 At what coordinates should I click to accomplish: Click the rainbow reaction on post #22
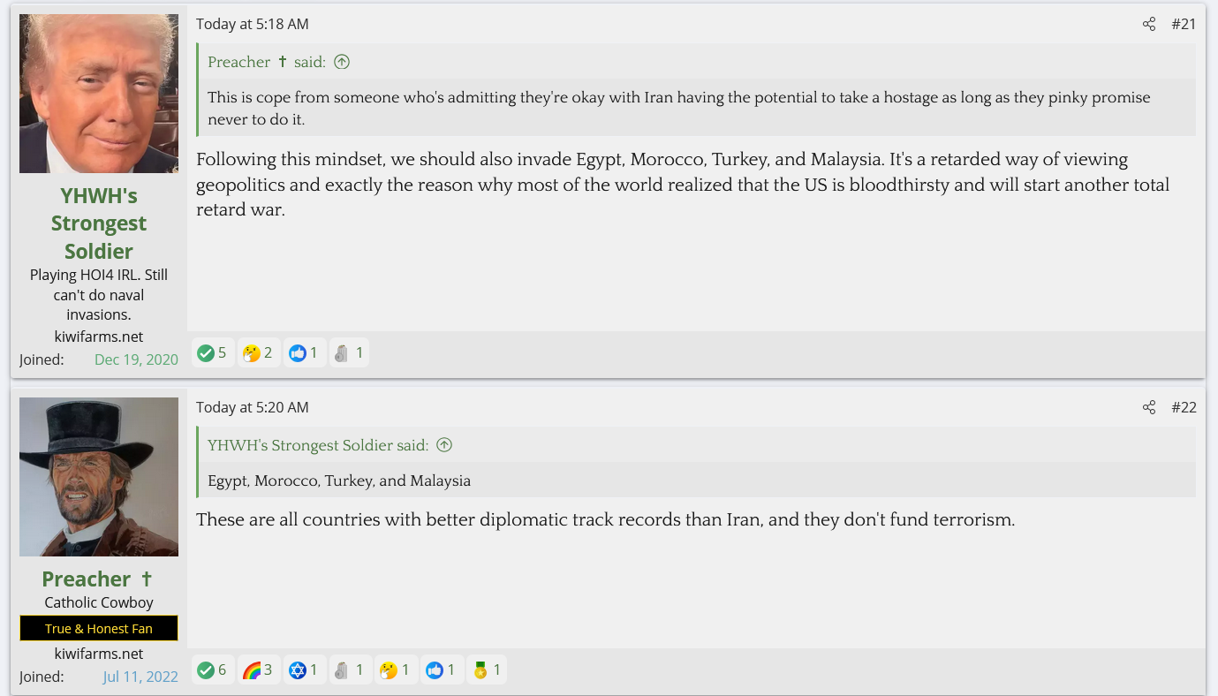pos(259,670)
